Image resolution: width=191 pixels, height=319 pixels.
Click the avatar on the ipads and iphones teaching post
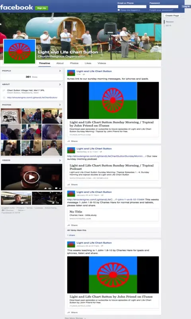point(71,244)
